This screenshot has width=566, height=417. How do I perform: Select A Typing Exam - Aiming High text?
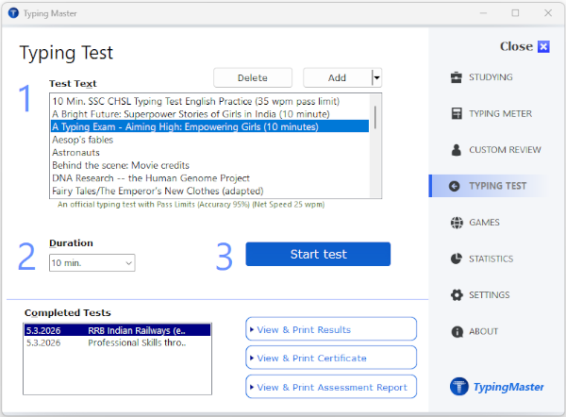[x=210, y=126]
